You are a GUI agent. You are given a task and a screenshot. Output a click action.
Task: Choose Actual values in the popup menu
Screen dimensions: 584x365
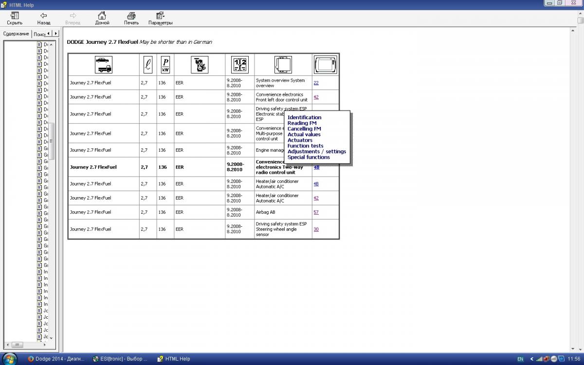304,134
